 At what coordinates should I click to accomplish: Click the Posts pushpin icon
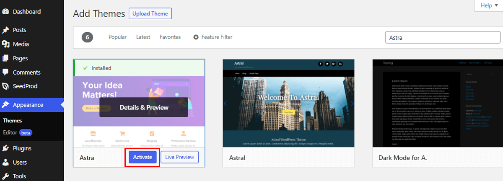pos(6,30)
